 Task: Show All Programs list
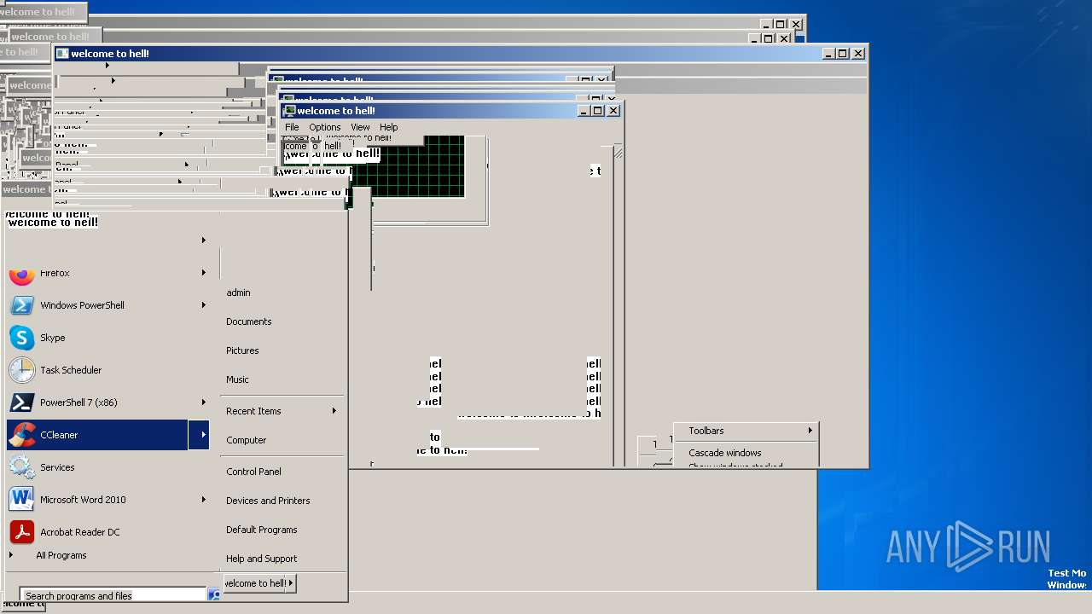(x=61, y=555)
